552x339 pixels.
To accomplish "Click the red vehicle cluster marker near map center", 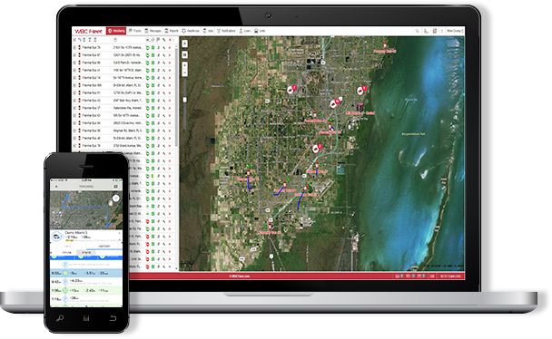I will [318, 148].
